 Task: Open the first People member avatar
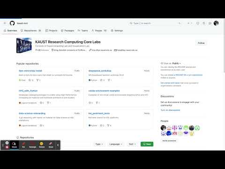163,128
